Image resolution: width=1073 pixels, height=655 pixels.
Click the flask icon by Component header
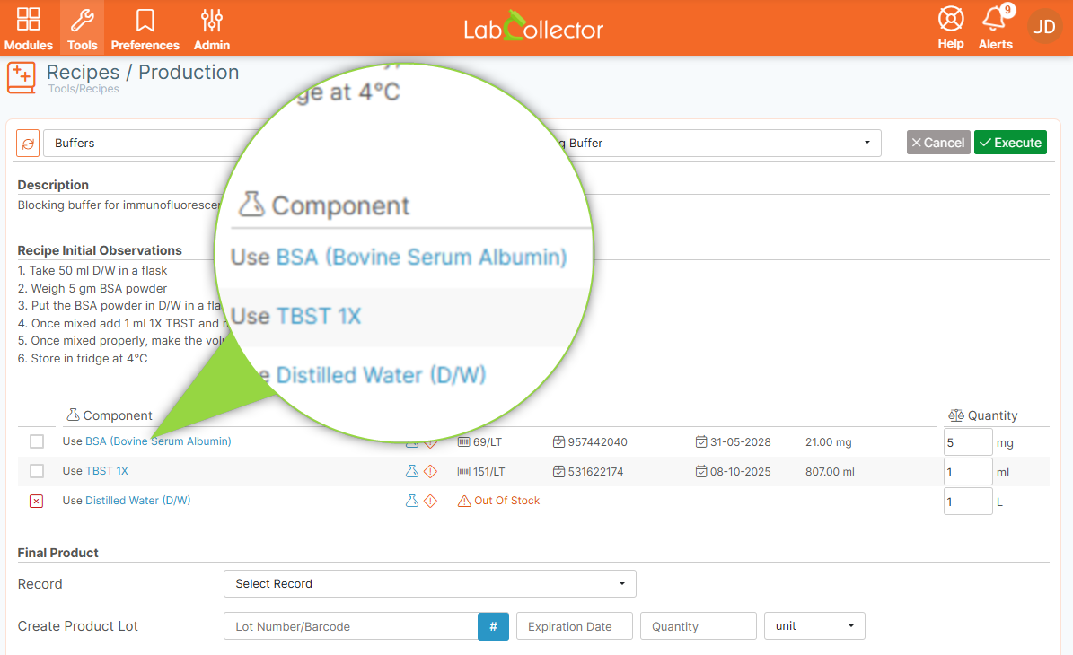(x=74, y=415)
